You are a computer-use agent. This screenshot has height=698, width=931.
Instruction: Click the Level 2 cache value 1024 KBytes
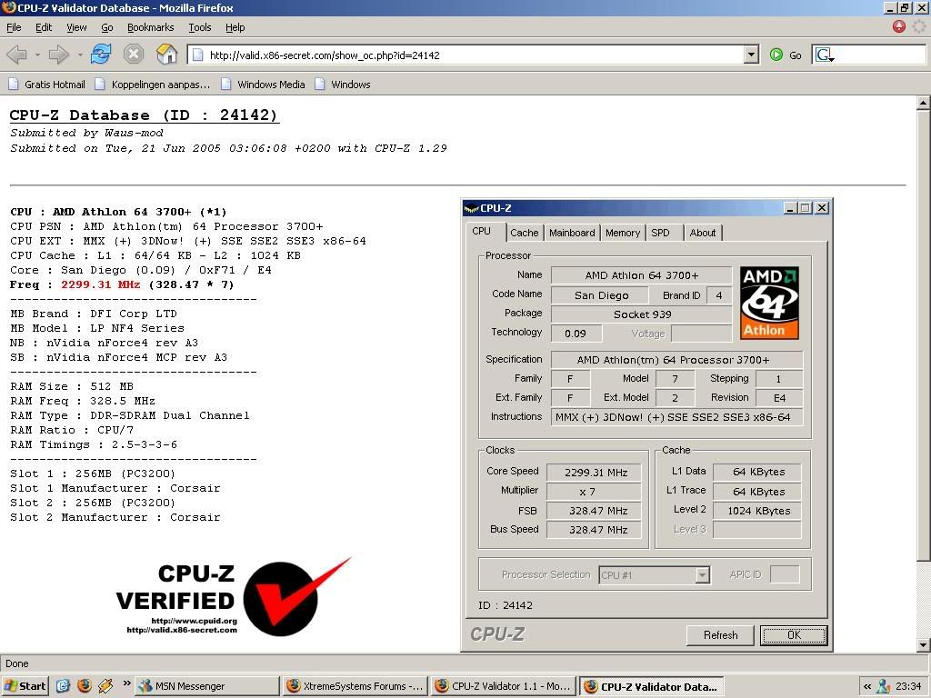[x=757, y=511]
